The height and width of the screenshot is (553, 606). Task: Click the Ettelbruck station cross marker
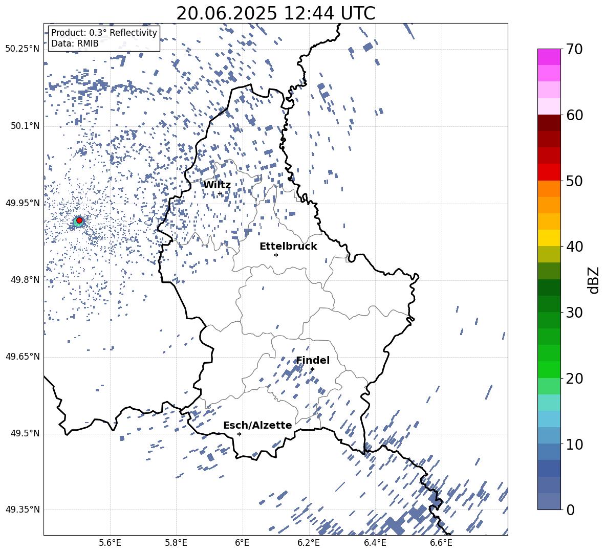point(276,255)
